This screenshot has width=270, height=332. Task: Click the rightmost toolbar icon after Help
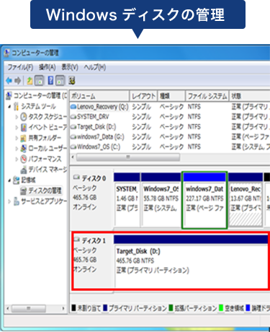[x=72, y=81]
